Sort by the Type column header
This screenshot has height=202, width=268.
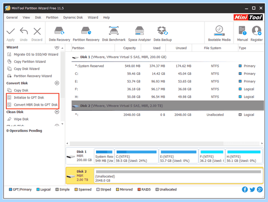point(251,48)
